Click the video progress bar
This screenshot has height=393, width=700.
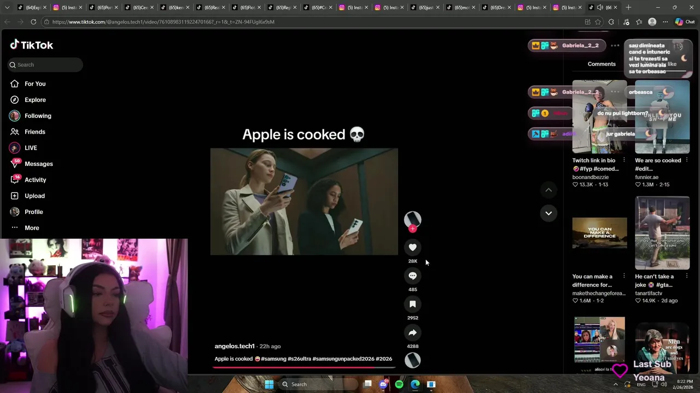tap(304, 367)
